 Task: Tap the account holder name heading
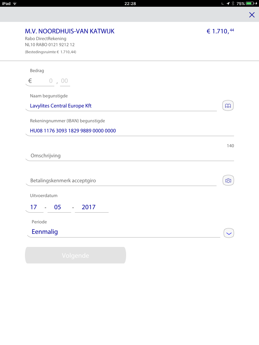[70, 31]
